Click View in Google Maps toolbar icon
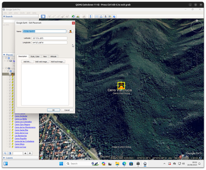This screenshot has width=206, height=170. 110,17
